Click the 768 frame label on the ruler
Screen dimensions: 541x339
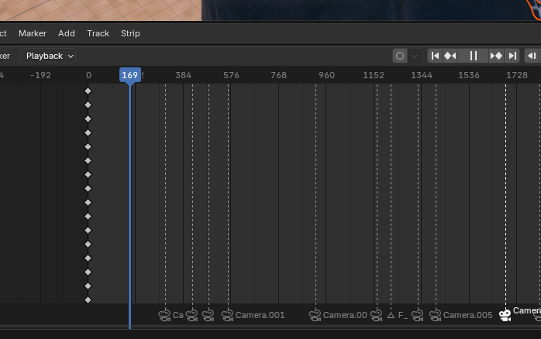point(279,75)
